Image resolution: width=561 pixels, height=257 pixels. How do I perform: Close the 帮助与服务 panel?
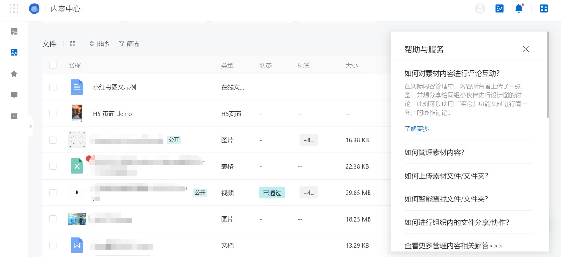coord(526,49)
